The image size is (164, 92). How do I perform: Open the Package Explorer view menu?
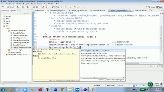(x=30, y=13)
